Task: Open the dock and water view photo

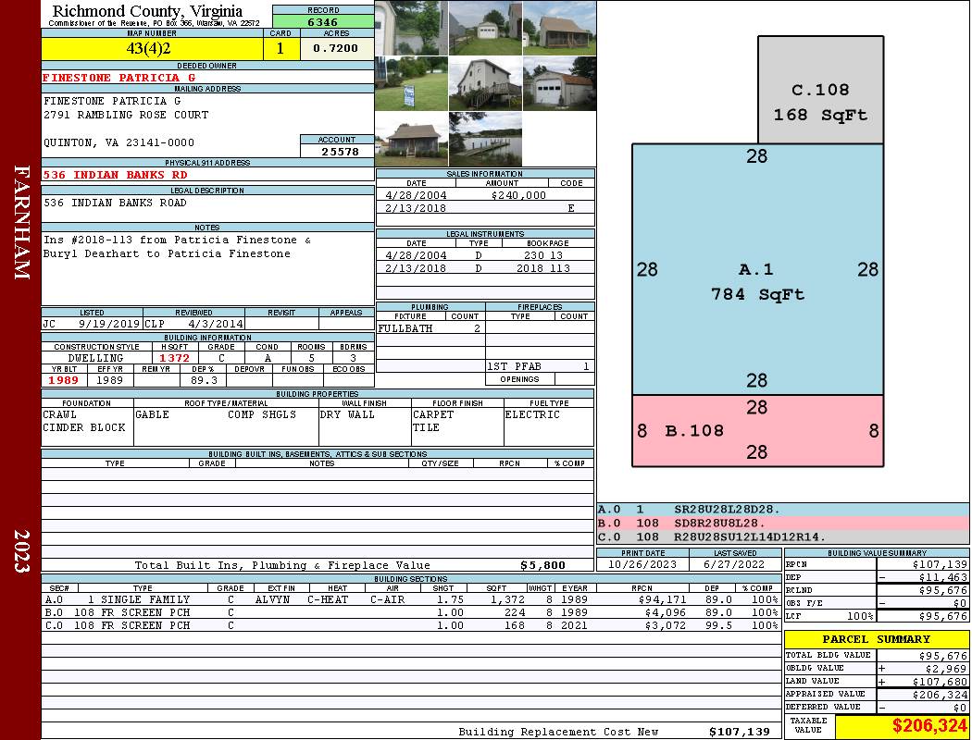Action: point(485,140)
